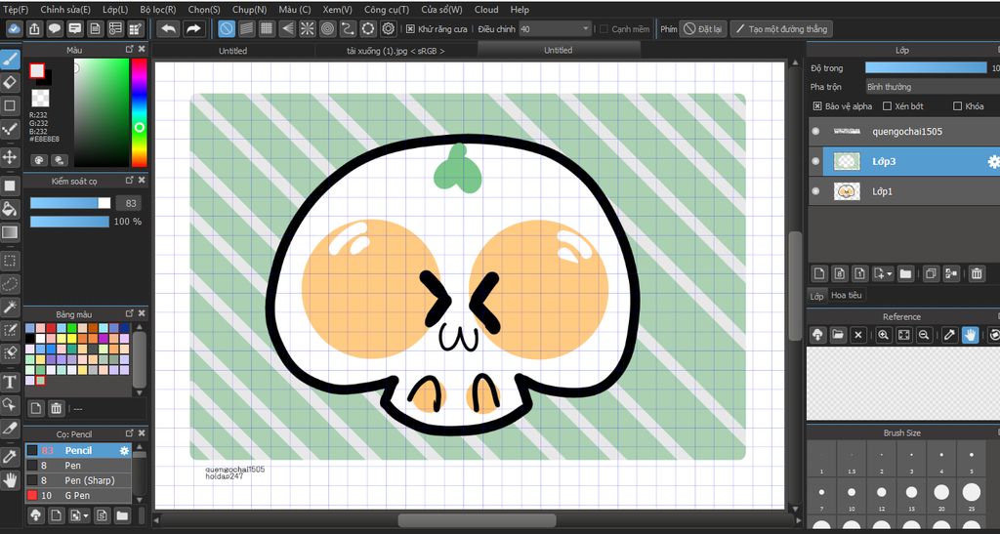
Task: Adjust the brush size slider at 83
Action: click(70, 203)
